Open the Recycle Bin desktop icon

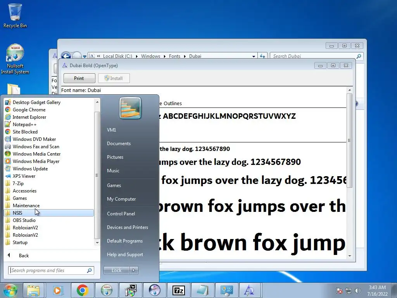tap(15, 16)
